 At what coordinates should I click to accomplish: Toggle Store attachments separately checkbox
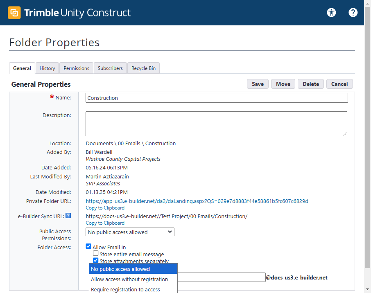95,260
